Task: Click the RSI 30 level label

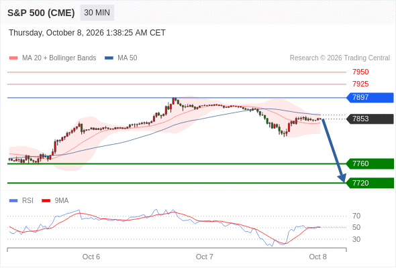Action: coord(356,239)
